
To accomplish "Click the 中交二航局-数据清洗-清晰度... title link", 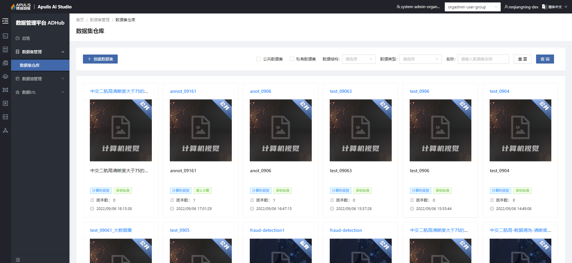I will click(520, 230).
